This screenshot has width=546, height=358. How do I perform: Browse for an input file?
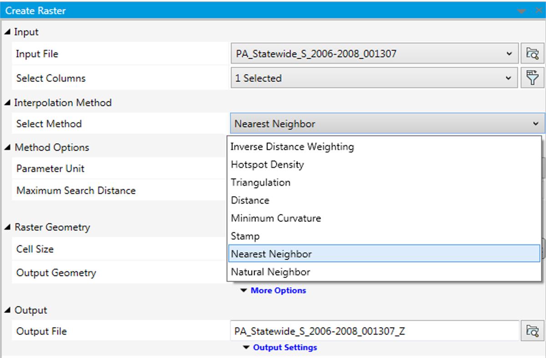click(x=532, y=54)
